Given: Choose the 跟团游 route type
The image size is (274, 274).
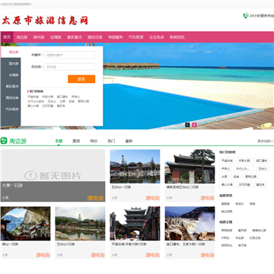Looking at the screenshot, I should click(225, 204).
